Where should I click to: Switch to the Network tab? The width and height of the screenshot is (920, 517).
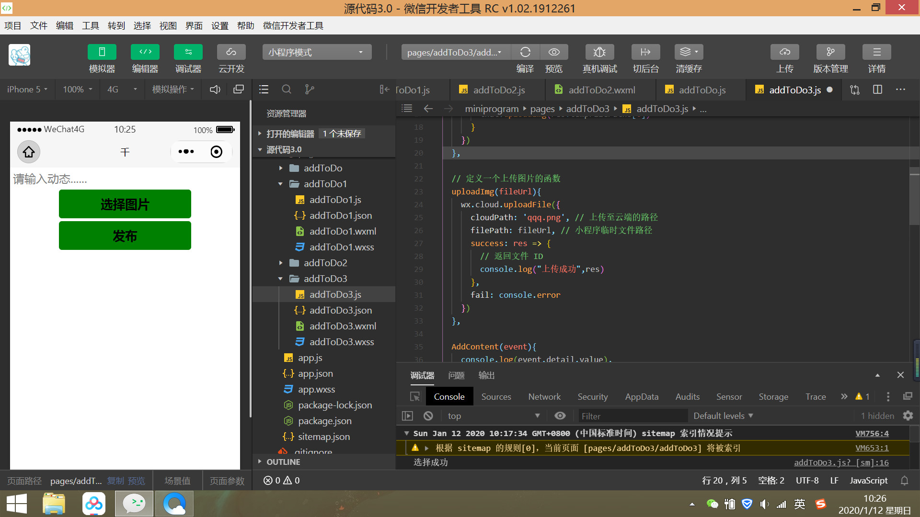(544, 396)
